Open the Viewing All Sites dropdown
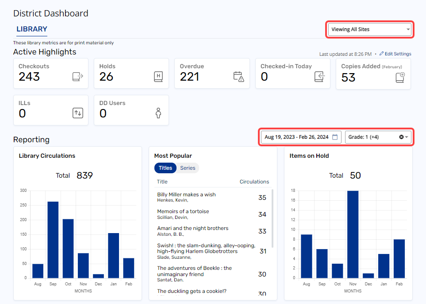 pyautogui.click(x=369, y=29)
